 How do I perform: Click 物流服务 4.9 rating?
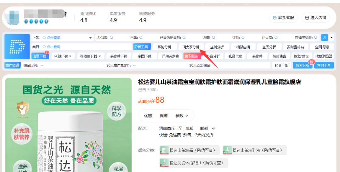[147, 17]
